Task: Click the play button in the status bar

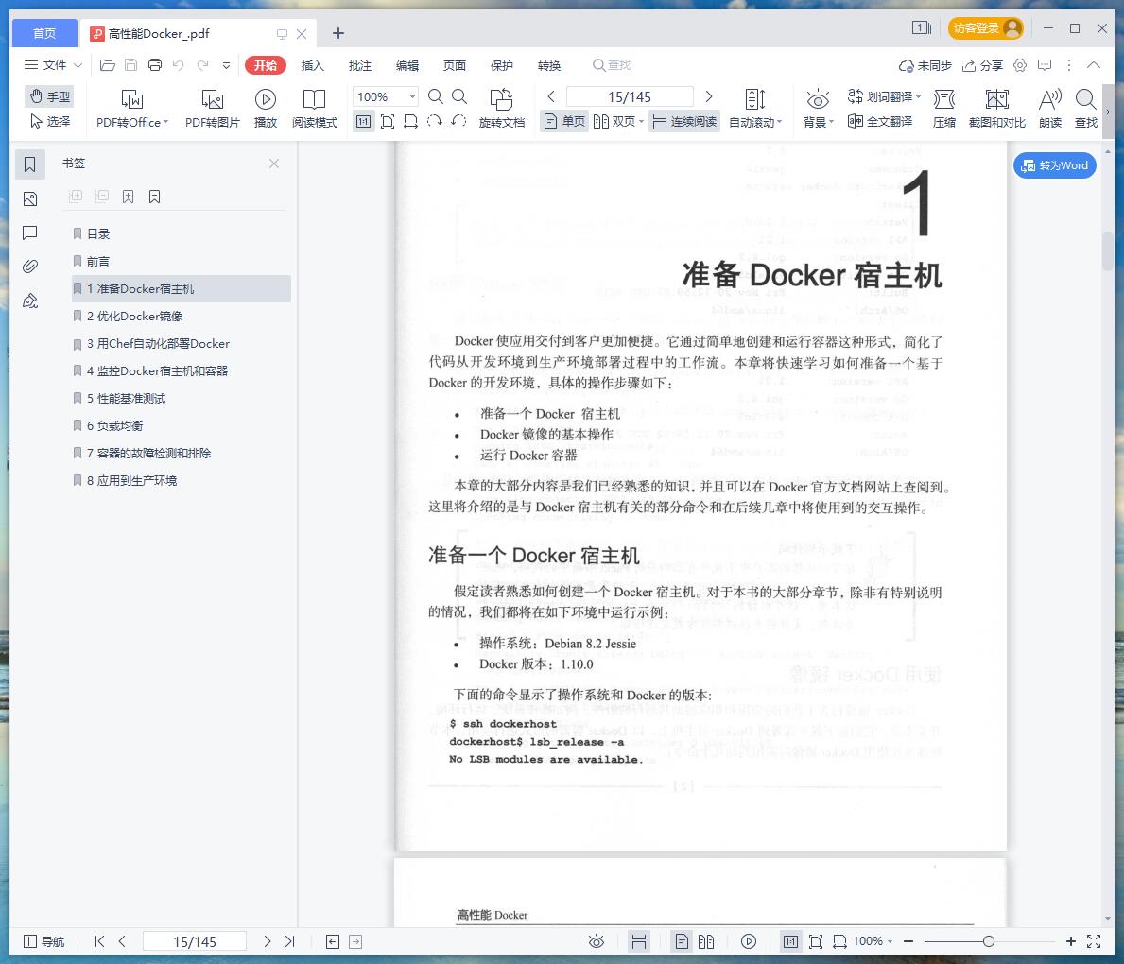Action: [x=749, y=941]
